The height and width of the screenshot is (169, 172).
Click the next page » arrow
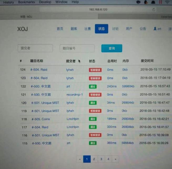(115, 159)
